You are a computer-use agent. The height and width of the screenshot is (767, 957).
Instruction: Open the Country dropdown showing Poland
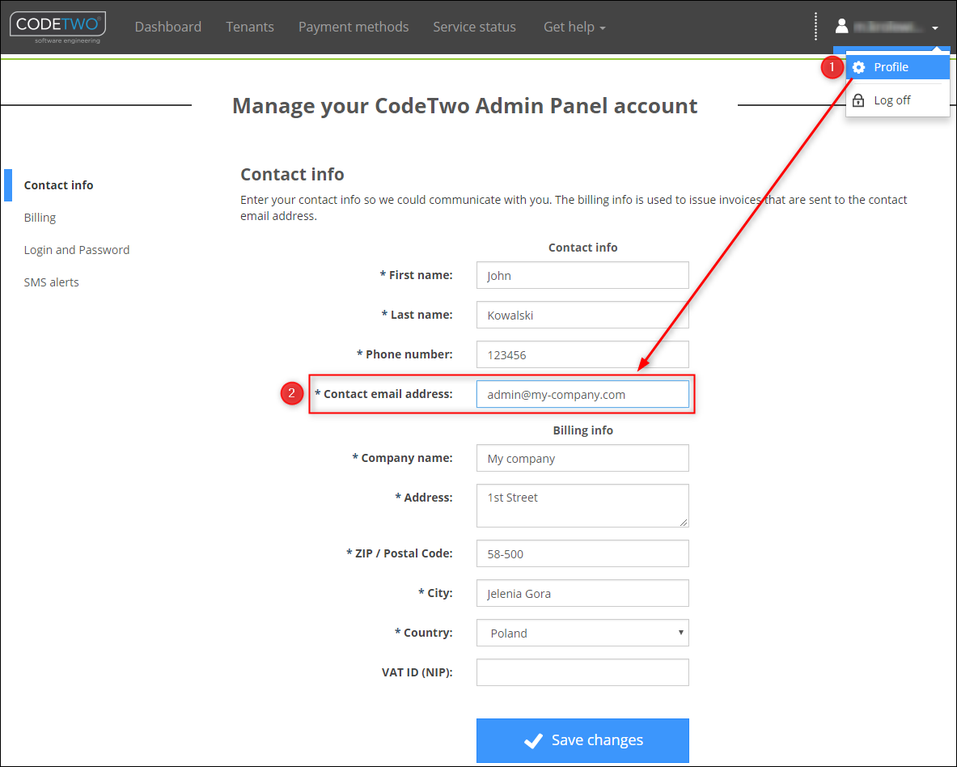coord(582,633)
